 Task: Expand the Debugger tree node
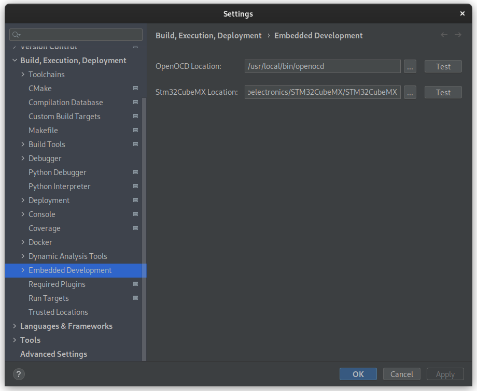point(23,158)
